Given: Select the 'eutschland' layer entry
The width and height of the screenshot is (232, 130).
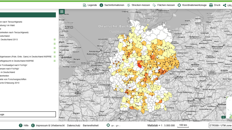Looking at the screenshot, I should [x=5, y=36].
